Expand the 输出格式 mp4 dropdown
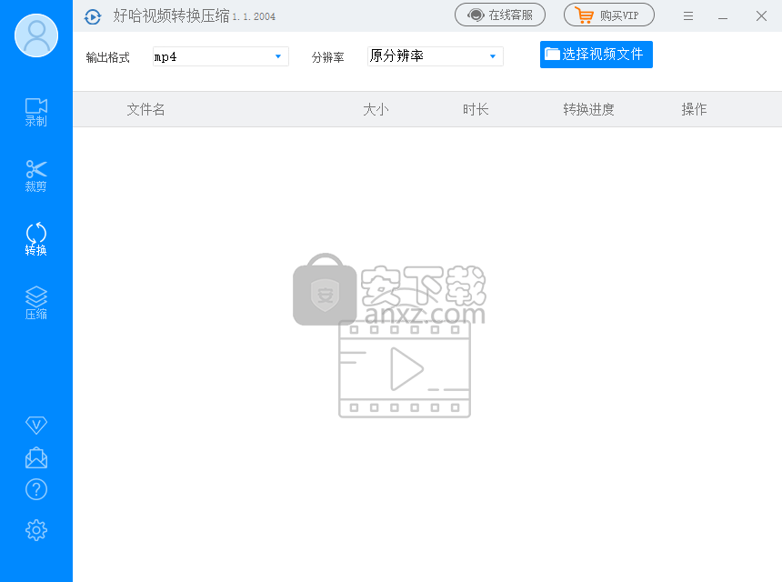 pyautogui.click(x=220, y=56)
